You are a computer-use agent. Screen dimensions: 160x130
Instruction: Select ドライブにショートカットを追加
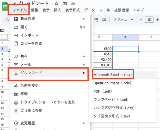coord(50,102)
